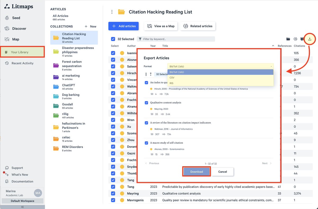Image resolution: width=318 pixels, height=209 pixels.
Task: Open Documentation from sidebar
Action: [x=19, y=182]
